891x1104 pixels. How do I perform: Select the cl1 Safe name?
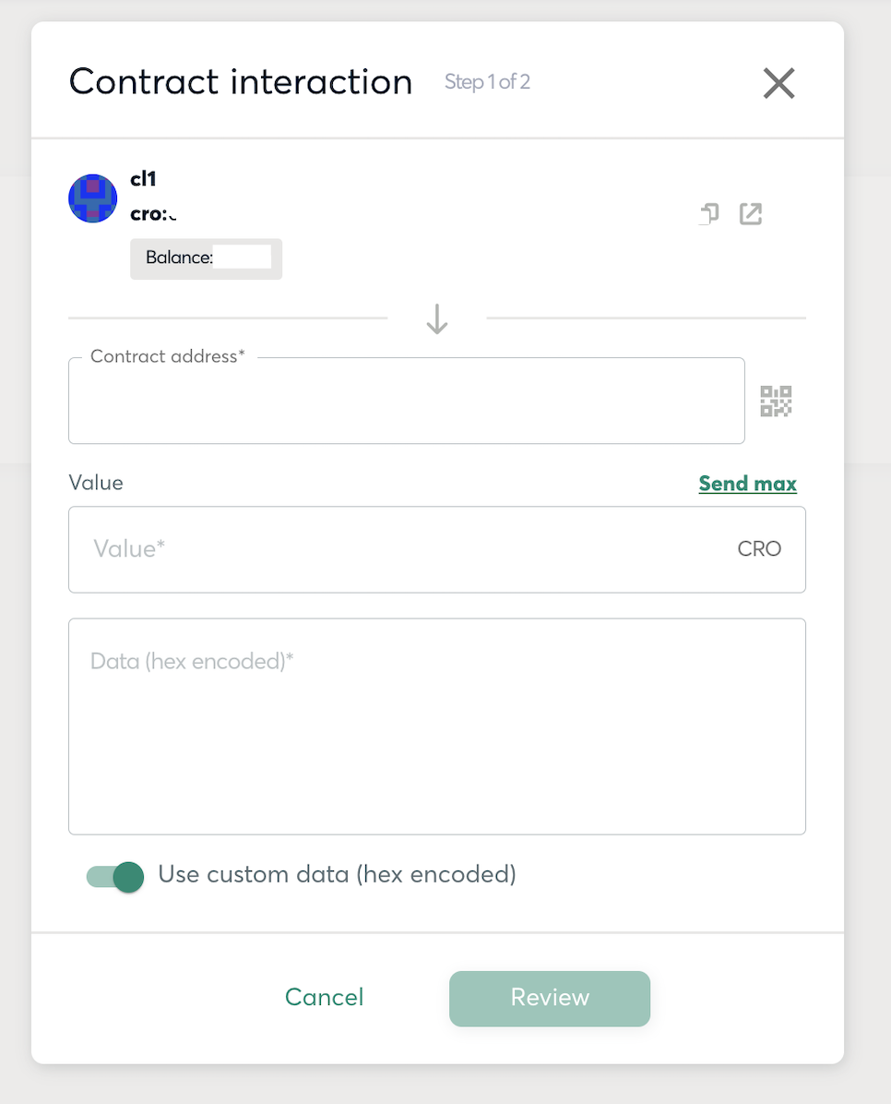[x=143, y=180]
